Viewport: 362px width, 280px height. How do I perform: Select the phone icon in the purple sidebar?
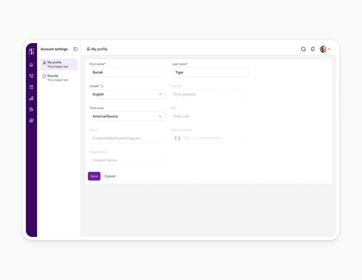coord(31,76)
